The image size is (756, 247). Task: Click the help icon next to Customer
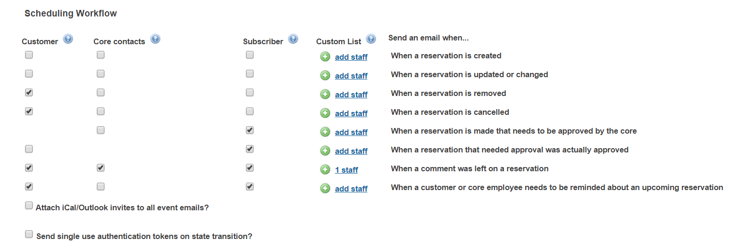[68, 39]
